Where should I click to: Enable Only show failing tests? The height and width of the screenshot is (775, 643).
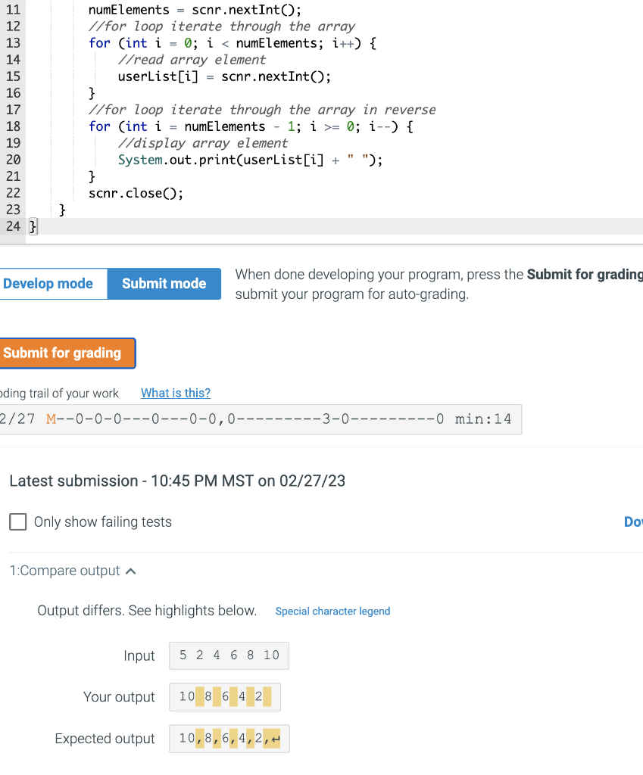tap(18, 521)
